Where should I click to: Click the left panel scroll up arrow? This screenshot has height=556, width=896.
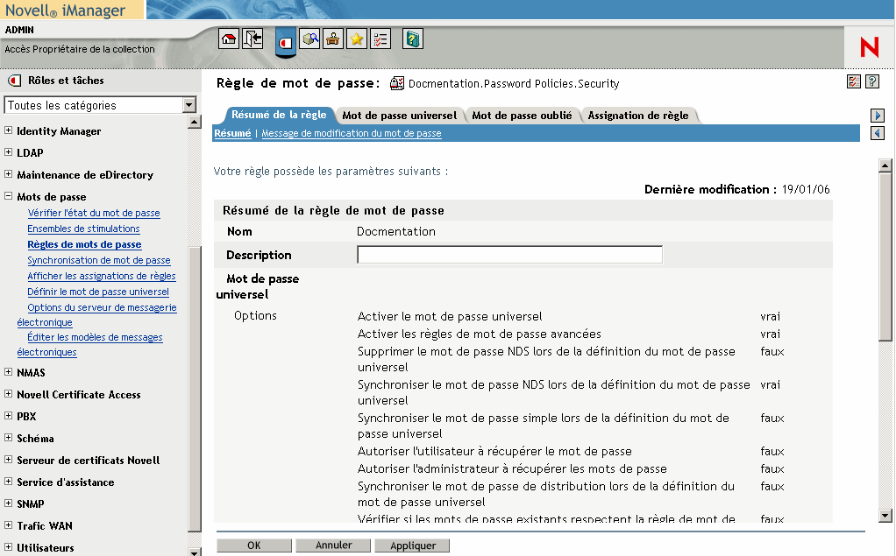(x=195, y=122)
